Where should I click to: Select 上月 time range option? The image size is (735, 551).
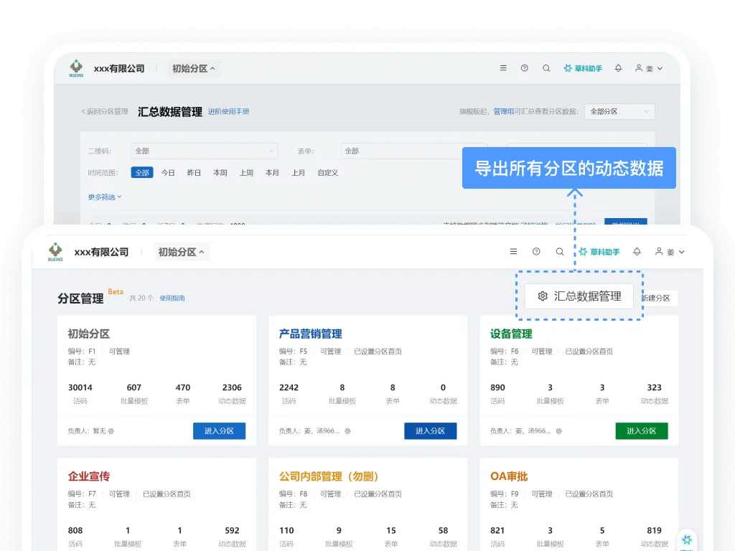pos(298,172)
